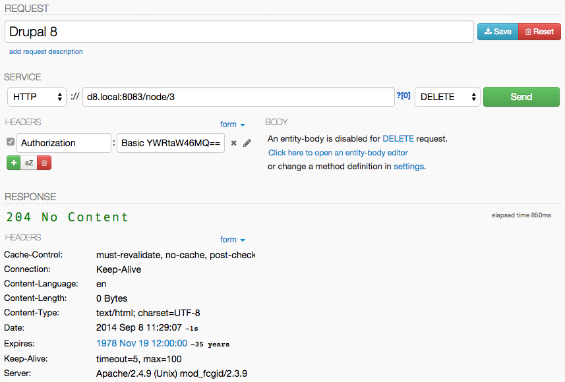
Task: Click the red Reset button
Action: 539,32
